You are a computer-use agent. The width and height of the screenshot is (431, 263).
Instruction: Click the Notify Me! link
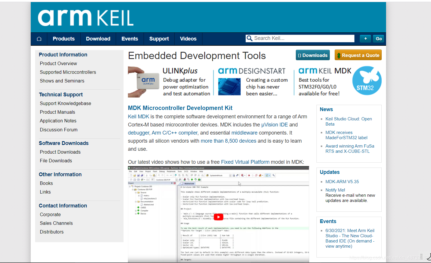pyautogui.click(x=335, y=190)
